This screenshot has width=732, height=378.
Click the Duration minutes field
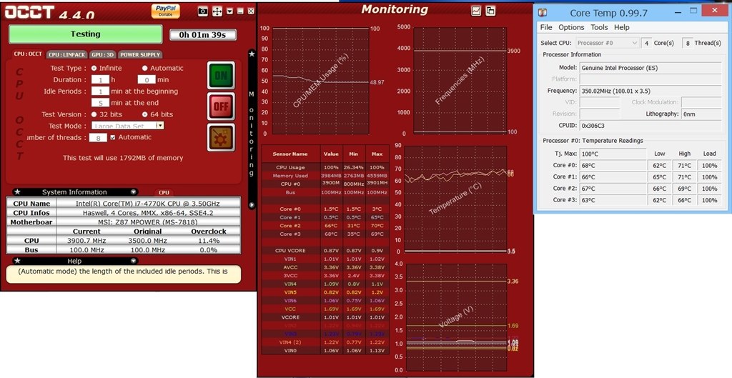point(147,80)
